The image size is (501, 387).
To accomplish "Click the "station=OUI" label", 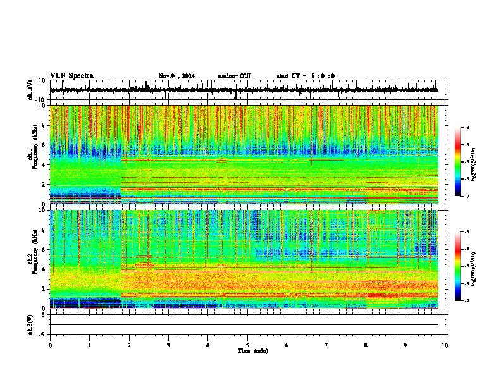I will 234,76.
